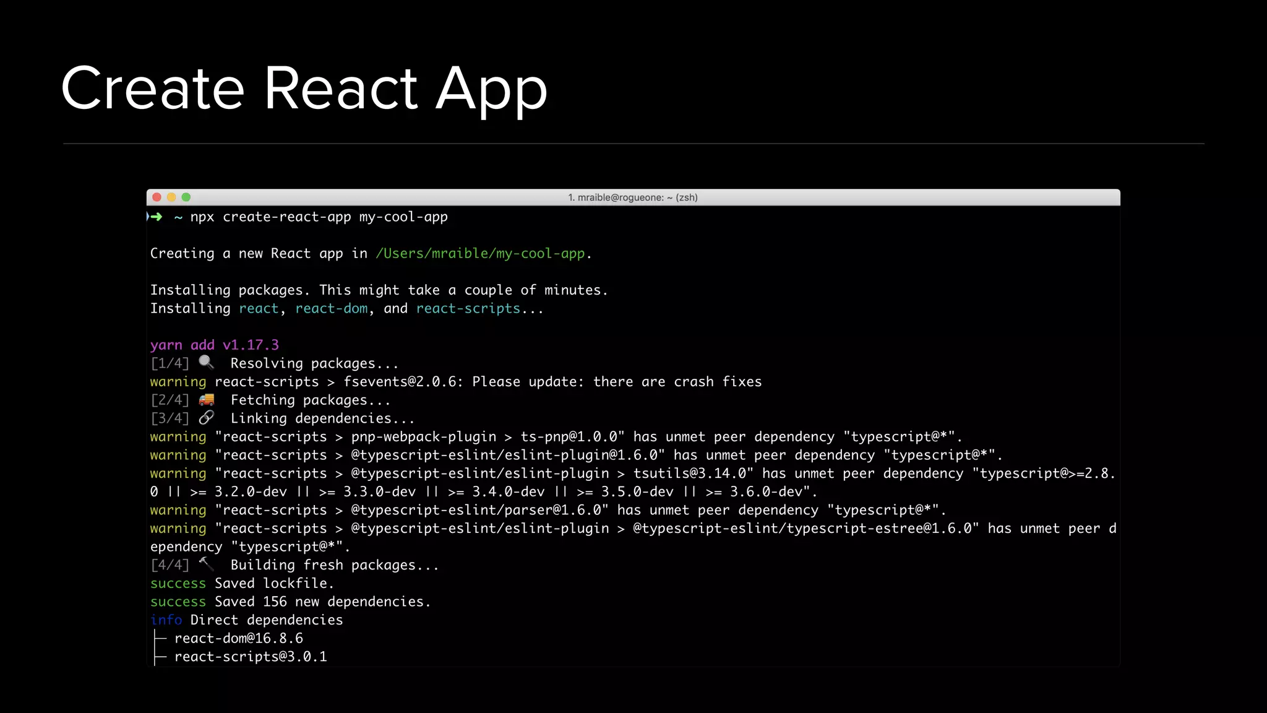Click the 'yarn add v1.17.3' line
The height and width of the screenshot is (713, 1267).
[x=214, y=345]
